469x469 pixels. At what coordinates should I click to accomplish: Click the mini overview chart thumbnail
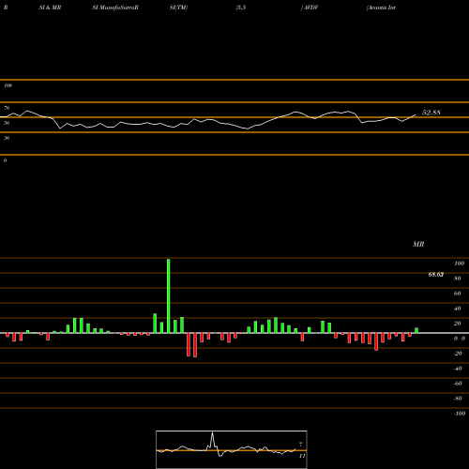[x=232, y=449]
